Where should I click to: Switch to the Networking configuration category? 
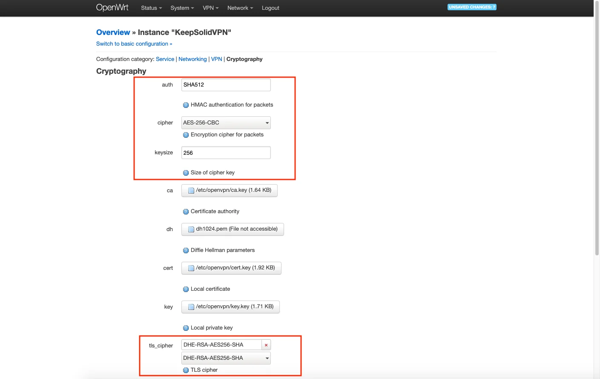192,59
